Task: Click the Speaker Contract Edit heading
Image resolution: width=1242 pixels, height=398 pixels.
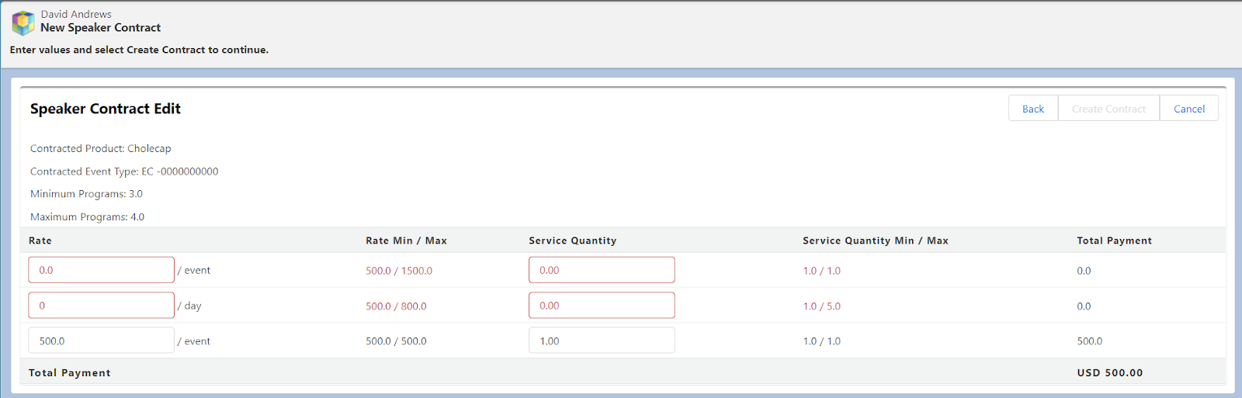Action: point(106,109)
